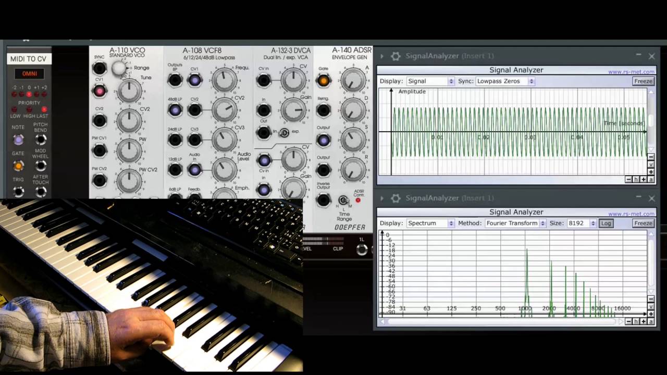Click the spectrum view horizontal scrollbar
The width and height of the screenshot is (667, 375).
(502, 321)
